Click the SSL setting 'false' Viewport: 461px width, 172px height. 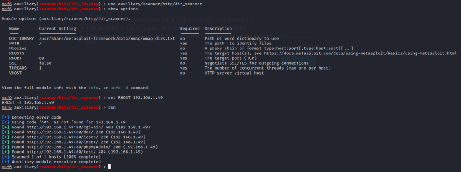pyautogui.click(x=45, y=63)
